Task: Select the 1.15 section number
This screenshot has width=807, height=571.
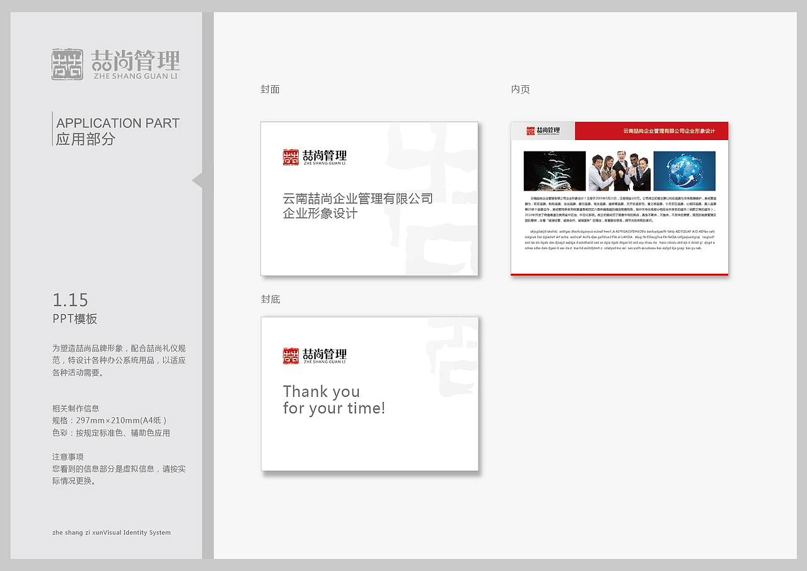Action: [x=70, y=300]
